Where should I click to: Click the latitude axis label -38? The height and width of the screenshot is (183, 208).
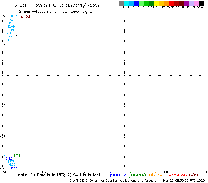pos(3,137)
